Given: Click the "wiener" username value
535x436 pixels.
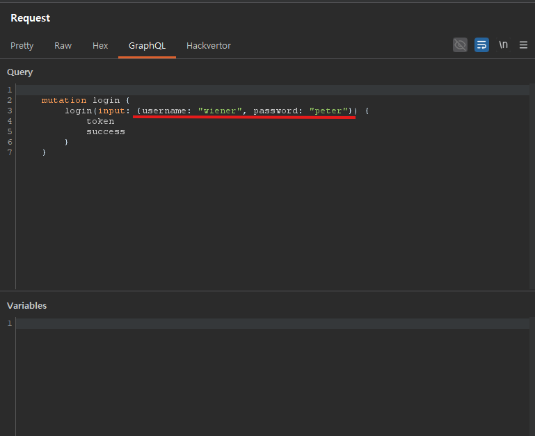Looking at the screenshot, I should tap(220, 111).
